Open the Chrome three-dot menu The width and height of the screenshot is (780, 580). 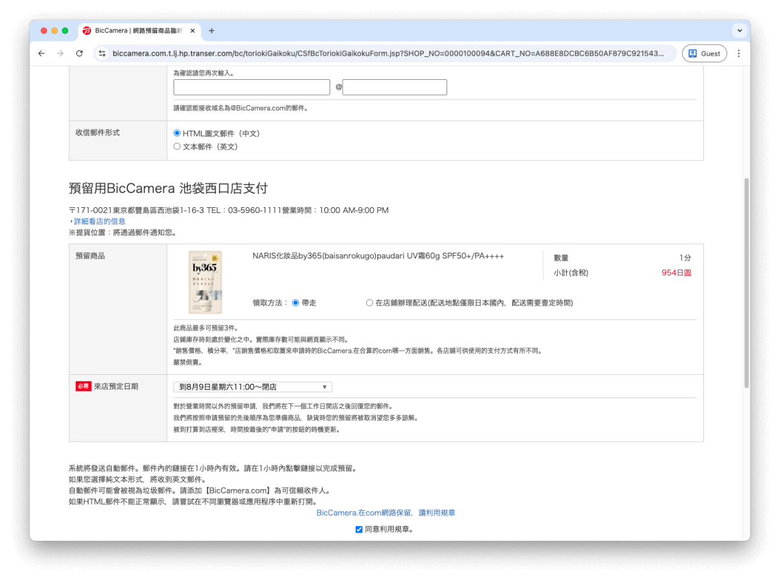point(738,53)
